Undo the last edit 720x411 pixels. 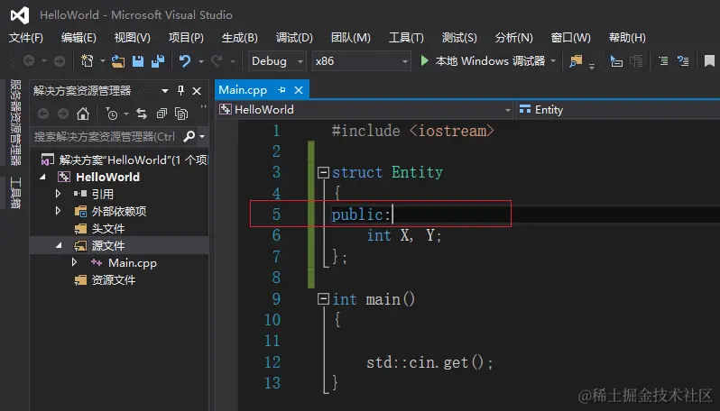click(x=185, y=60)
